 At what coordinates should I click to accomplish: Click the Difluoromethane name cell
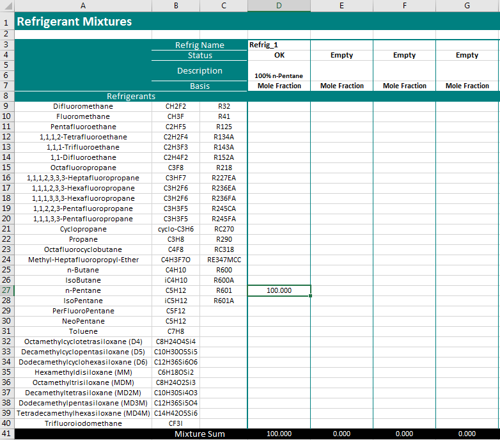click(83, 107)
